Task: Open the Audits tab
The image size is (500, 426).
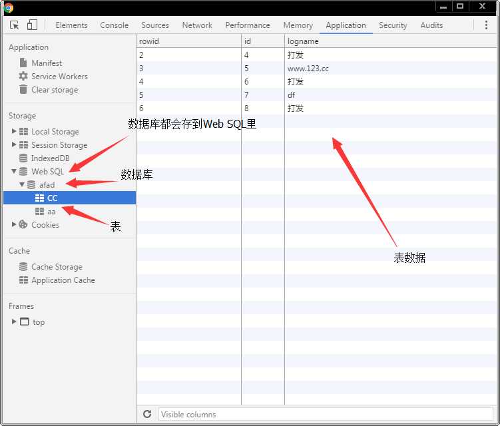Action: [431, 25]
